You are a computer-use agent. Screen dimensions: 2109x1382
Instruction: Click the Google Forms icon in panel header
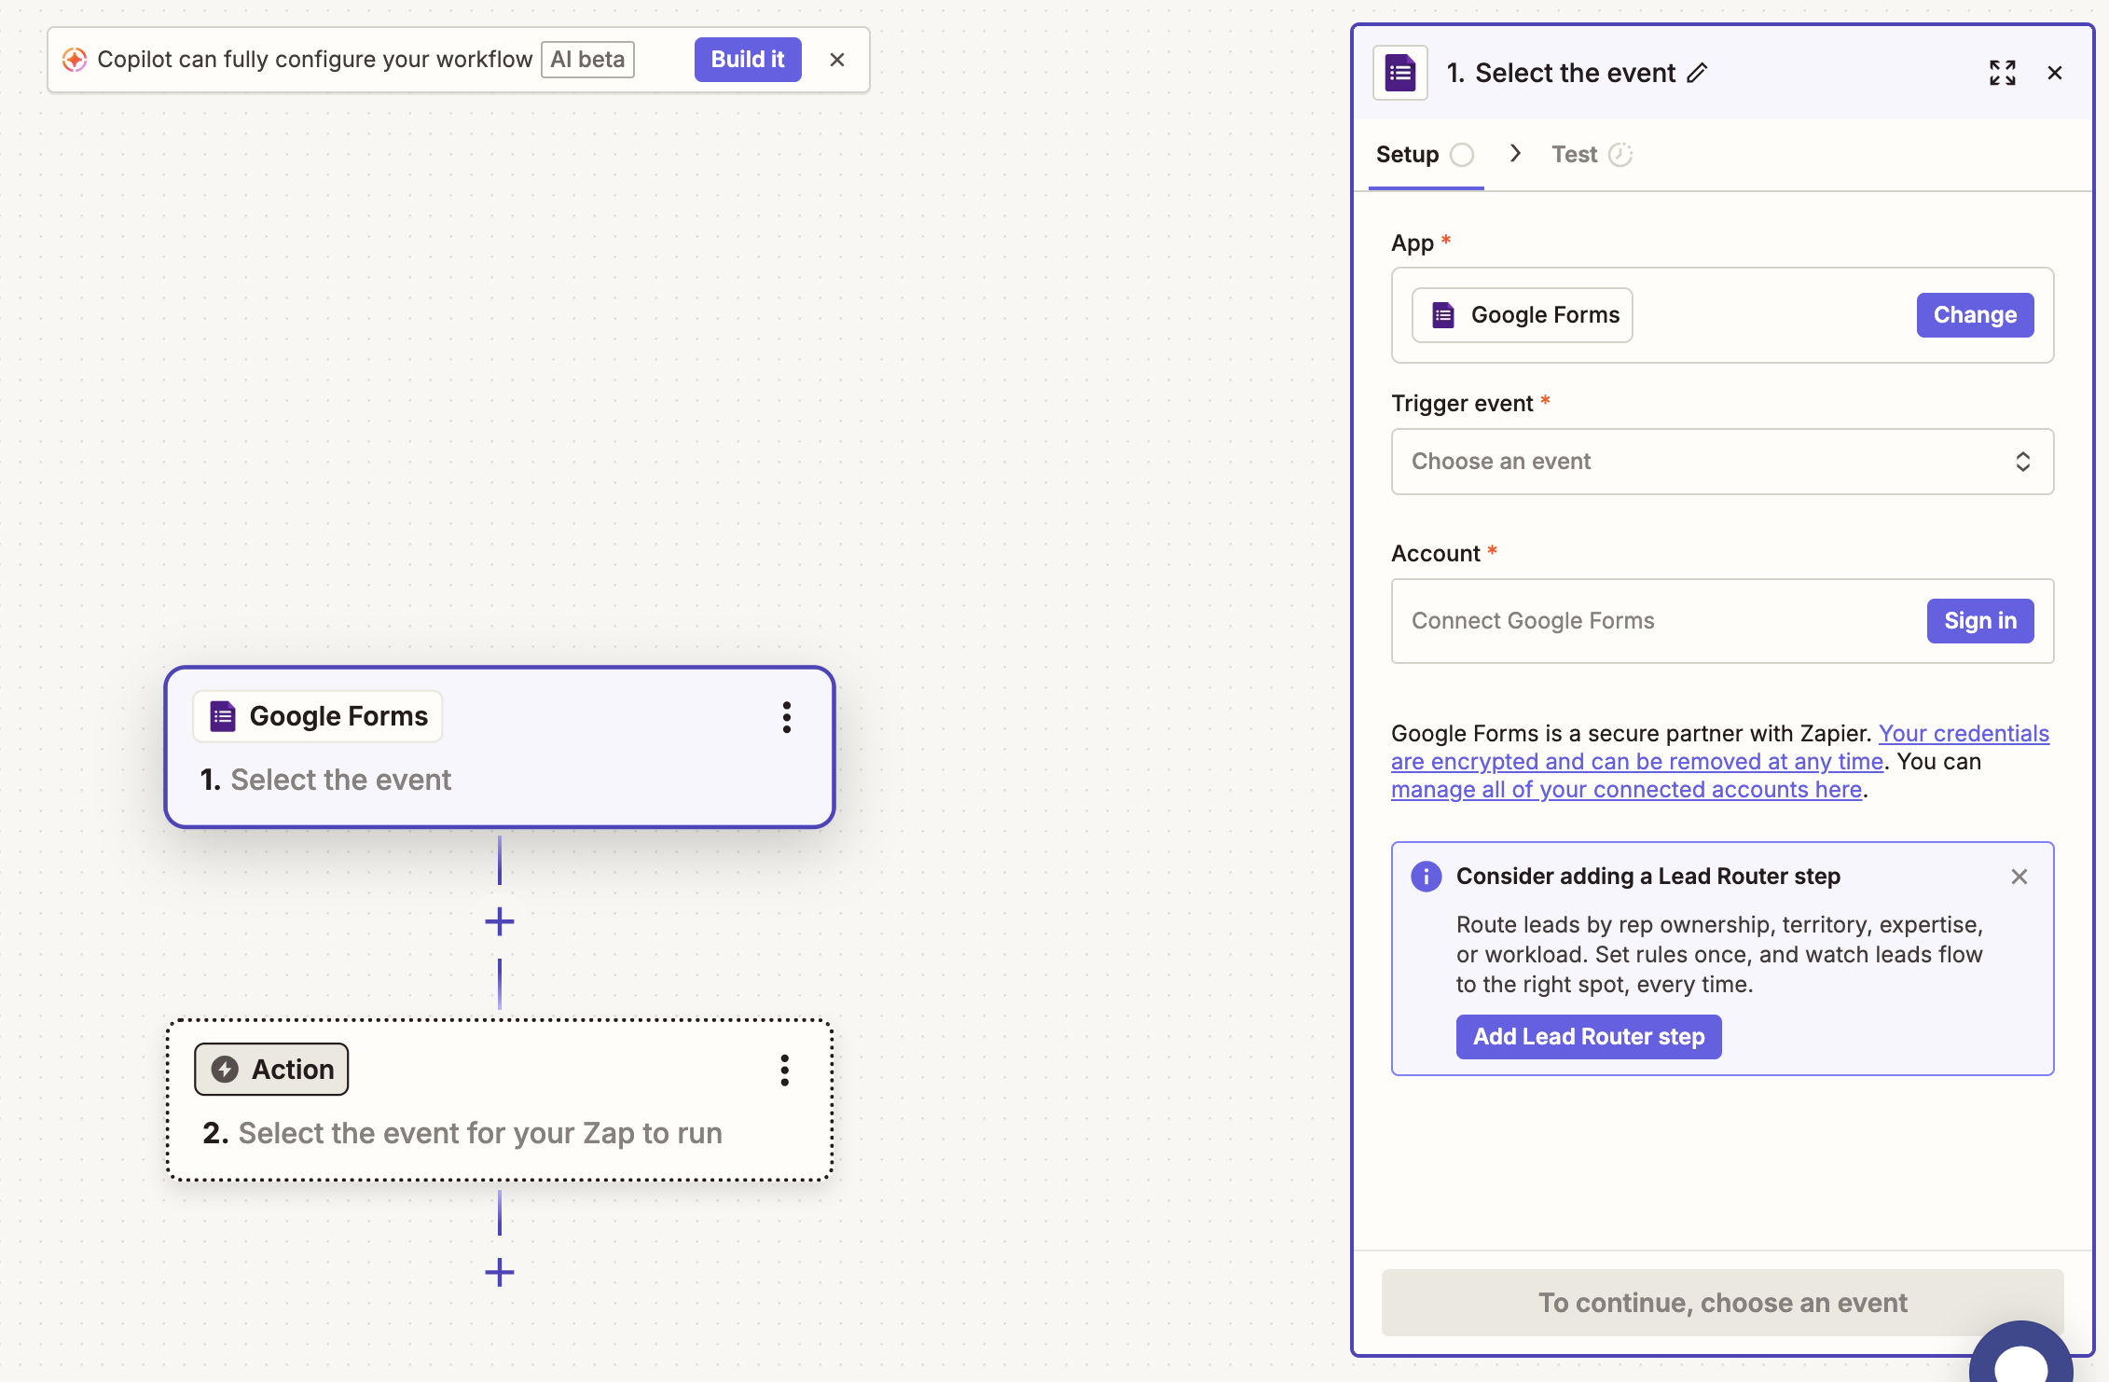coord(1399,73)
